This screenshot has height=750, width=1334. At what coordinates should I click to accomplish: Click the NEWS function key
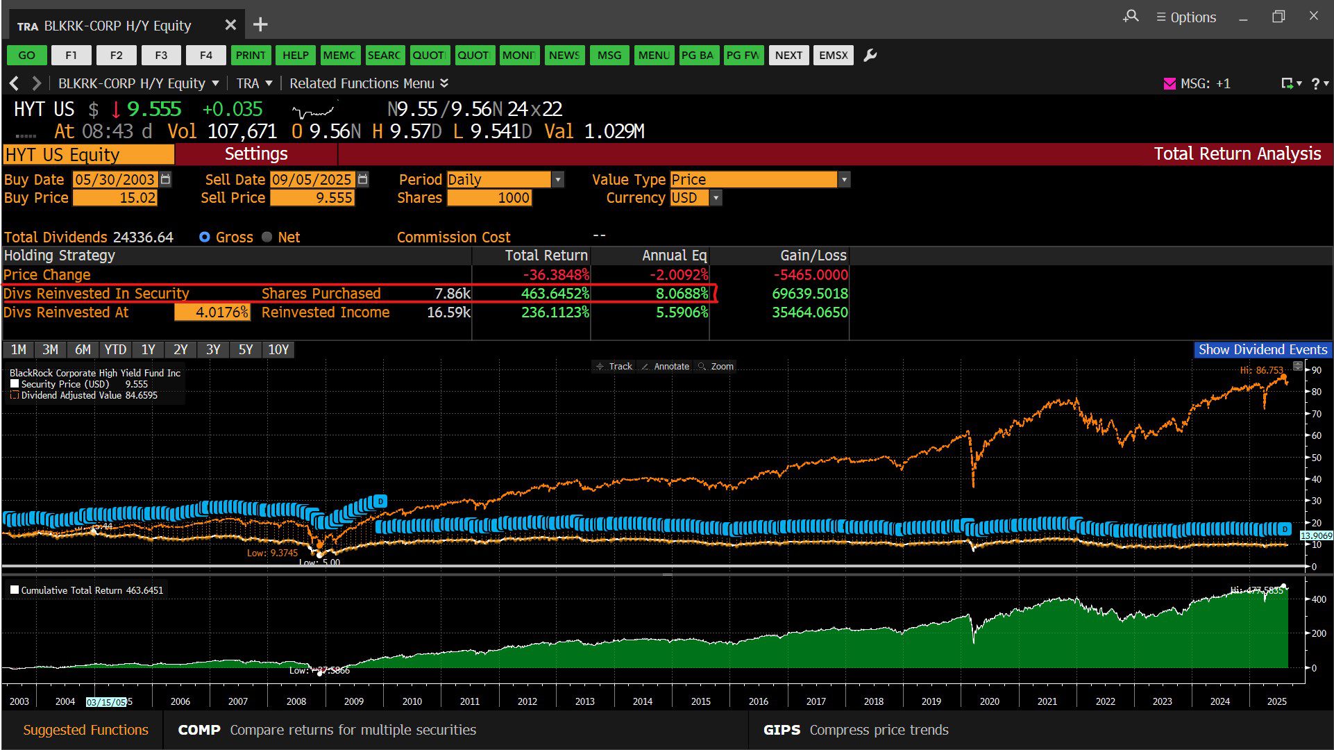coord(564,55)
